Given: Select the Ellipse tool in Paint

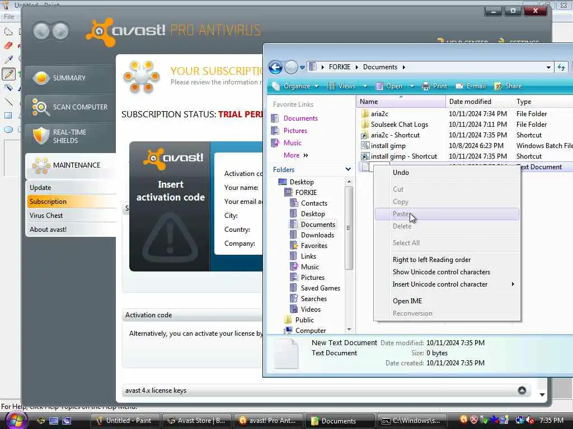Looking at the screenshot, I should (8, 130).
